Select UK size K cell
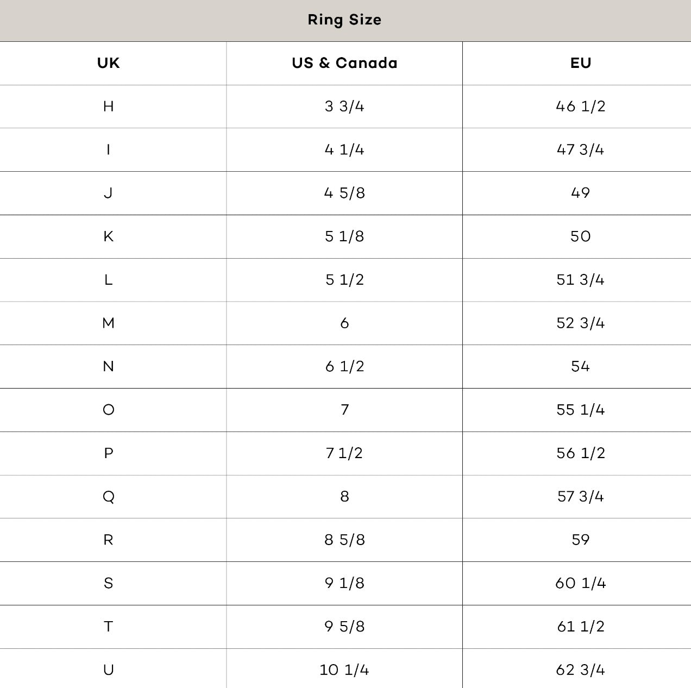The width and height of the screenshot is (691, 688). [x=109, y=236]
